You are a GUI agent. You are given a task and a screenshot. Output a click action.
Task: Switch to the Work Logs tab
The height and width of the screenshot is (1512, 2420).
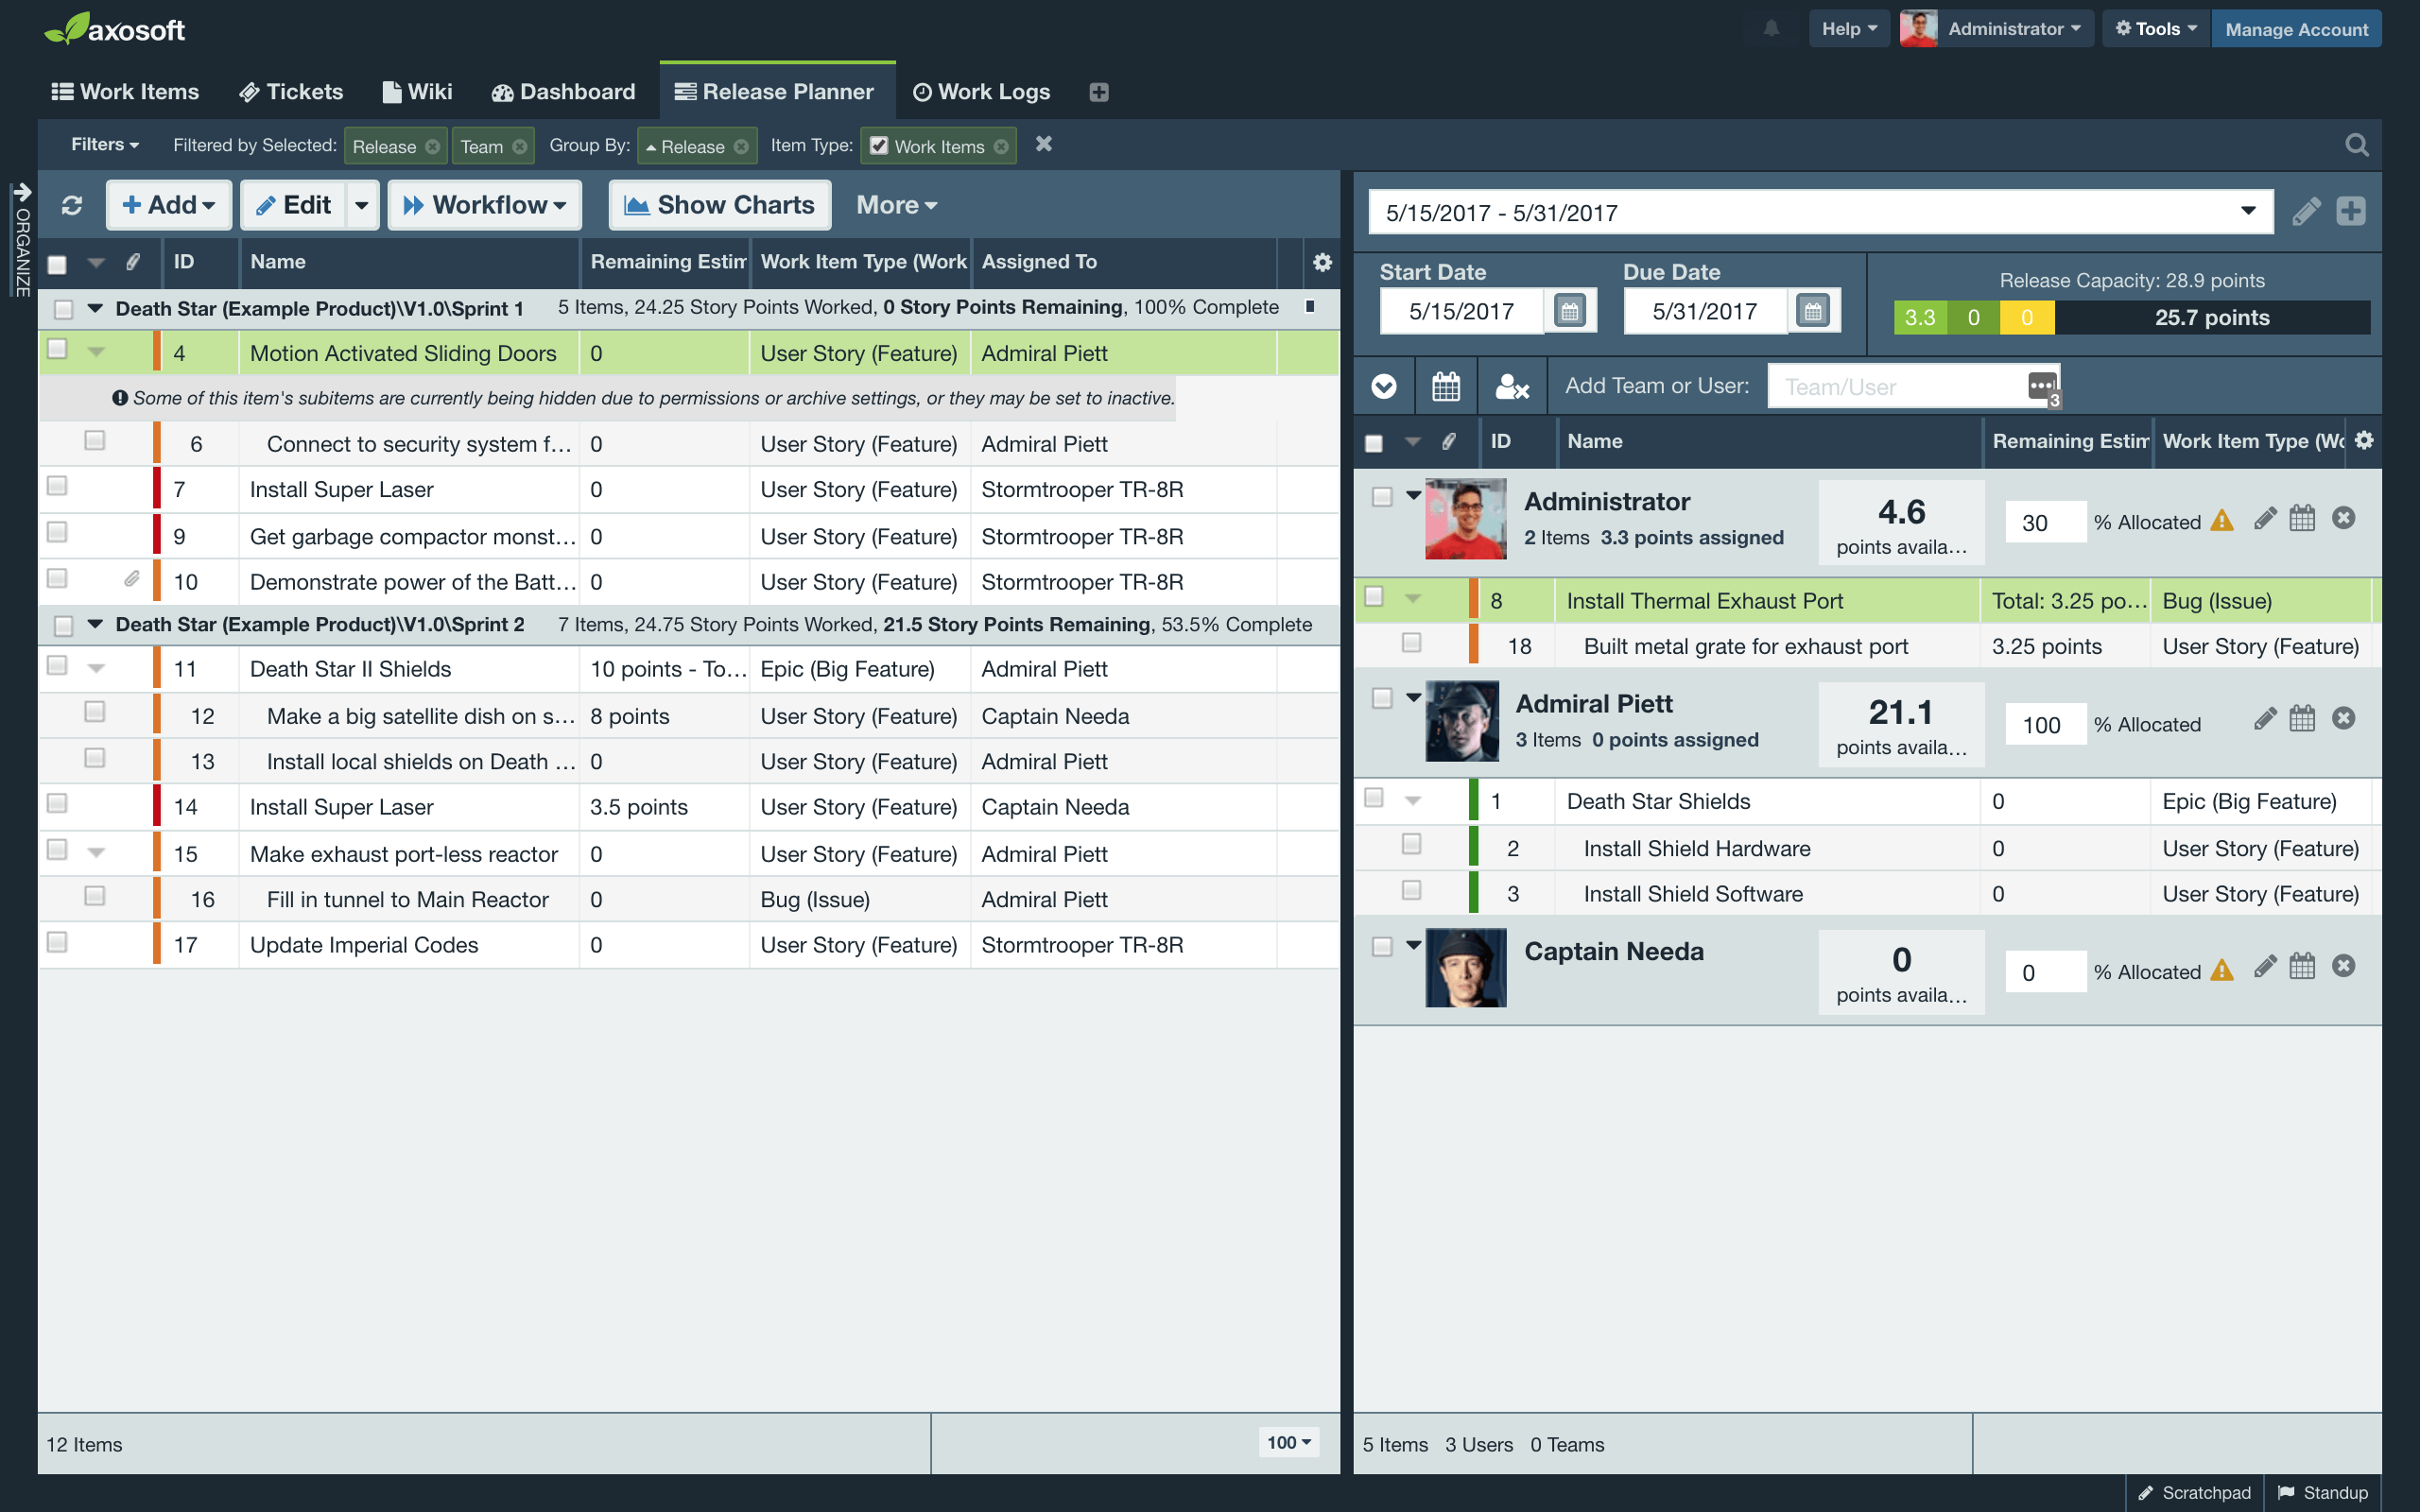(x=981, y=92)
